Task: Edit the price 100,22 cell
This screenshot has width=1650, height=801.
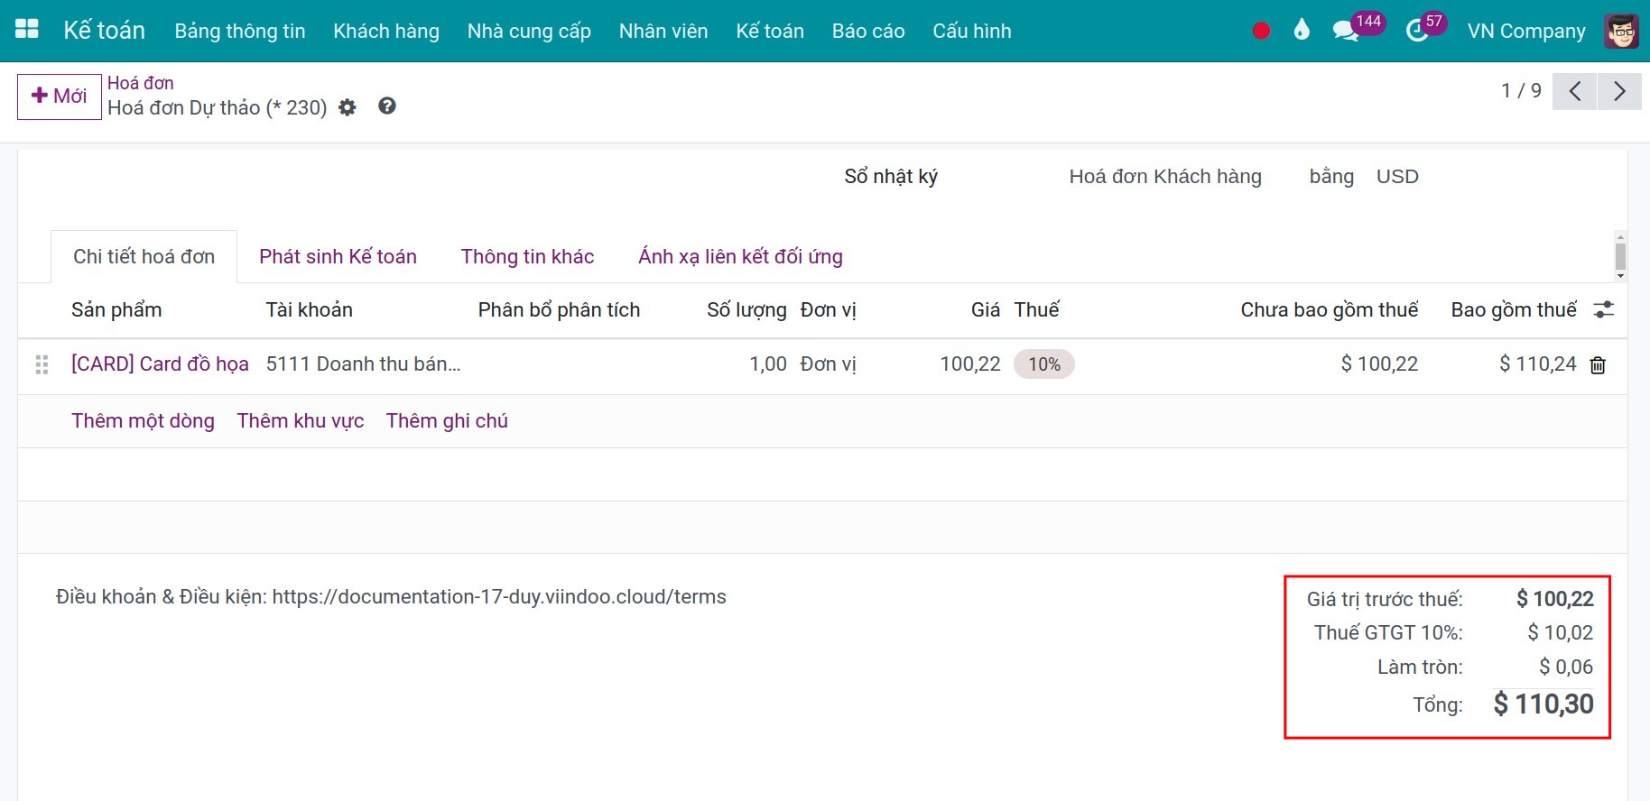Action: (x=970, y=364)
